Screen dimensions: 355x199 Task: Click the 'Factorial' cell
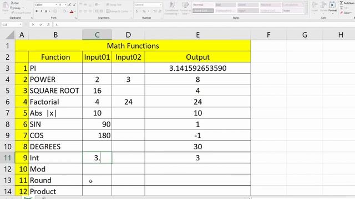(55, 102)
